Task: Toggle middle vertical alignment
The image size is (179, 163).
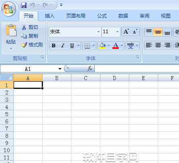Action: (158, 32)
